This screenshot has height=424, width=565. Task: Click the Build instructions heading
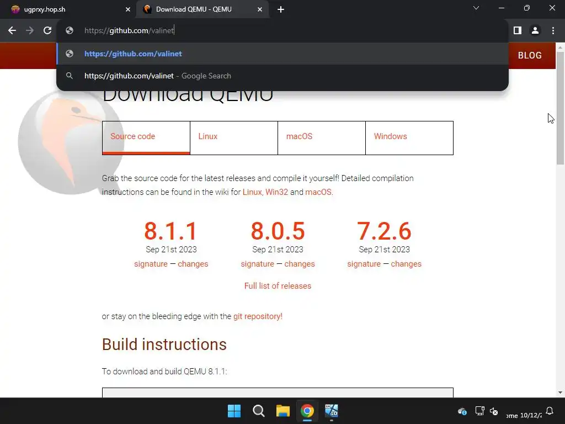pyautogui.click(x=164, y=344)
